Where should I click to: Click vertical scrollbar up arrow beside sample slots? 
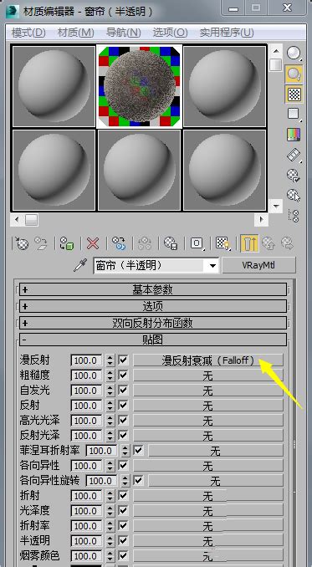coord(276,50)
